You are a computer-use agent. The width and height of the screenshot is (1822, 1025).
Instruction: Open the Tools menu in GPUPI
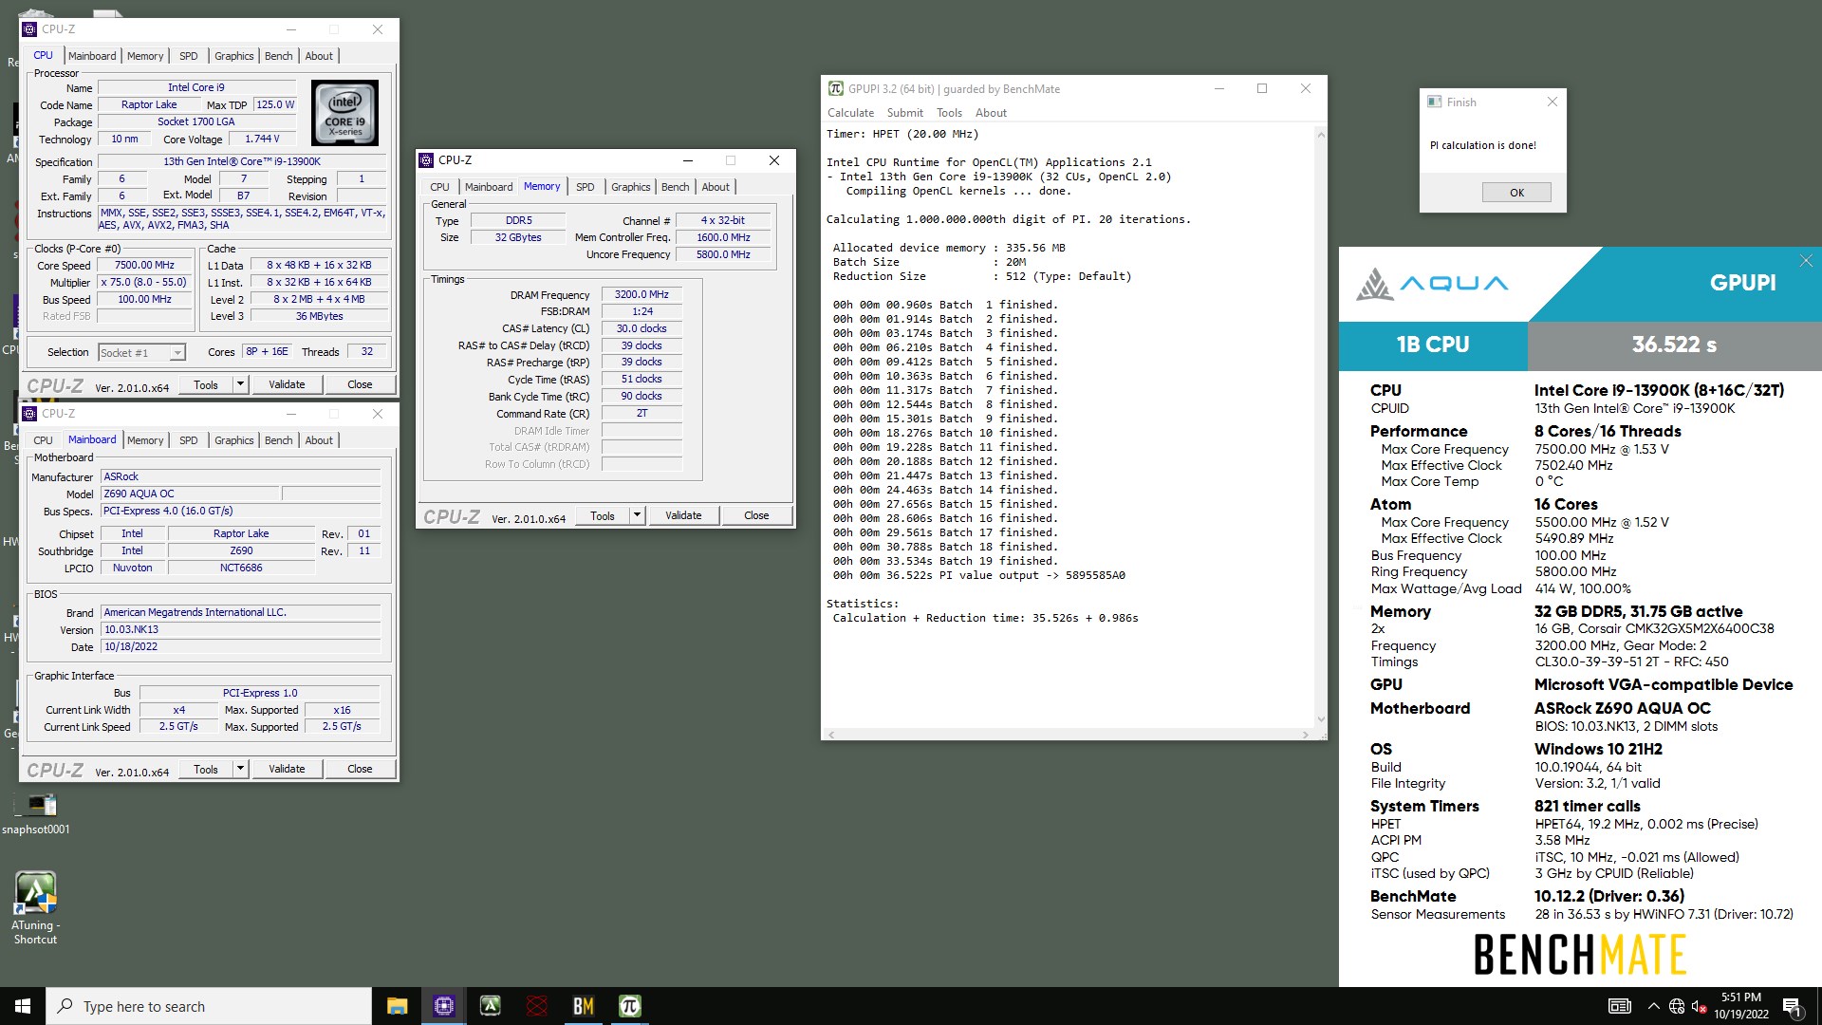pyautogui.click(x=949, y=113)
